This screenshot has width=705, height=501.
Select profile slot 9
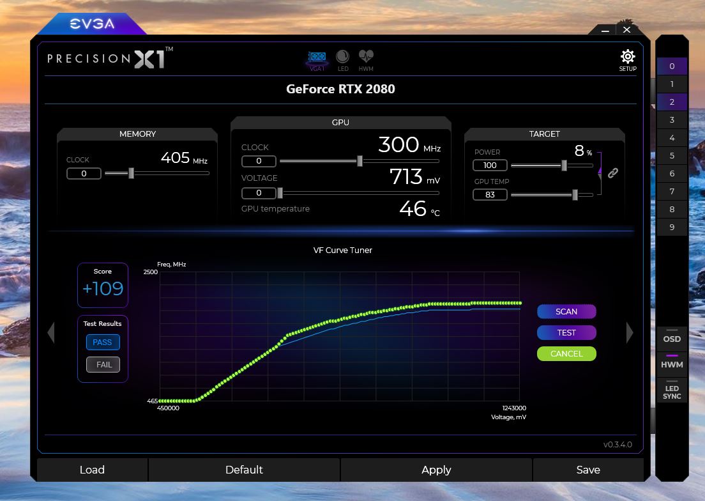click(x=672, y=227)
